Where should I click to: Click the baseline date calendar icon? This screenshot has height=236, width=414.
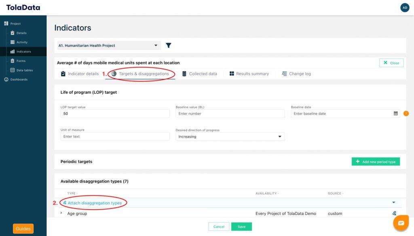pos(395,113)
